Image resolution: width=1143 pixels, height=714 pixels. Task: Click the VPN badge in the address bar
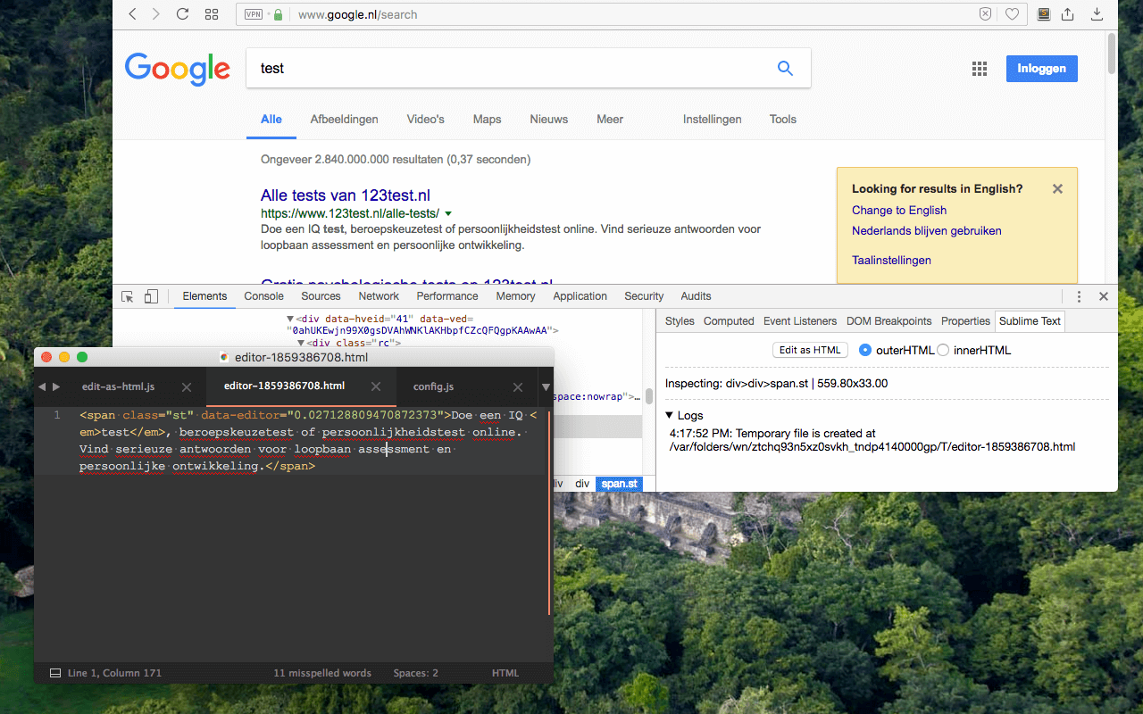(254, 14)
